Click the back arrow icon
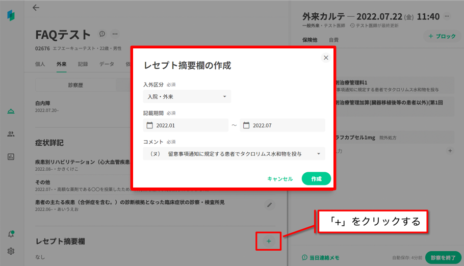Viewport: 464px width, 266px height. [x=36, y=8]
